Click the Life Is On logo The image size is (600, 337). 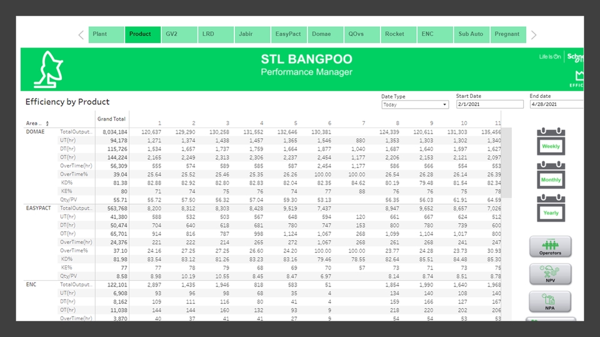point(550,57)
